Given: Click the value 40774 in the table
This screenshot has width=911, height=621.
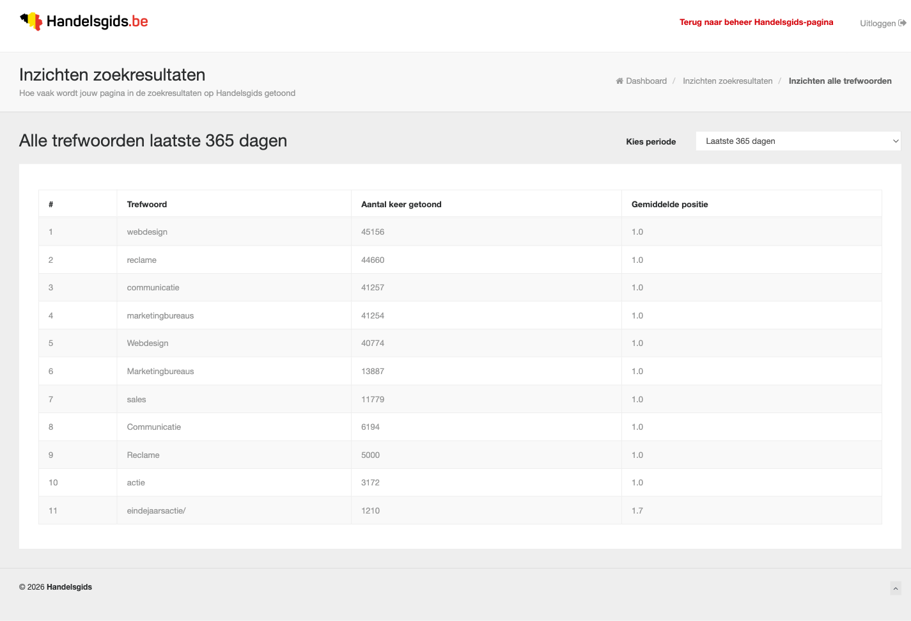Looking at the screenshot, I should [x=373, y=343].
